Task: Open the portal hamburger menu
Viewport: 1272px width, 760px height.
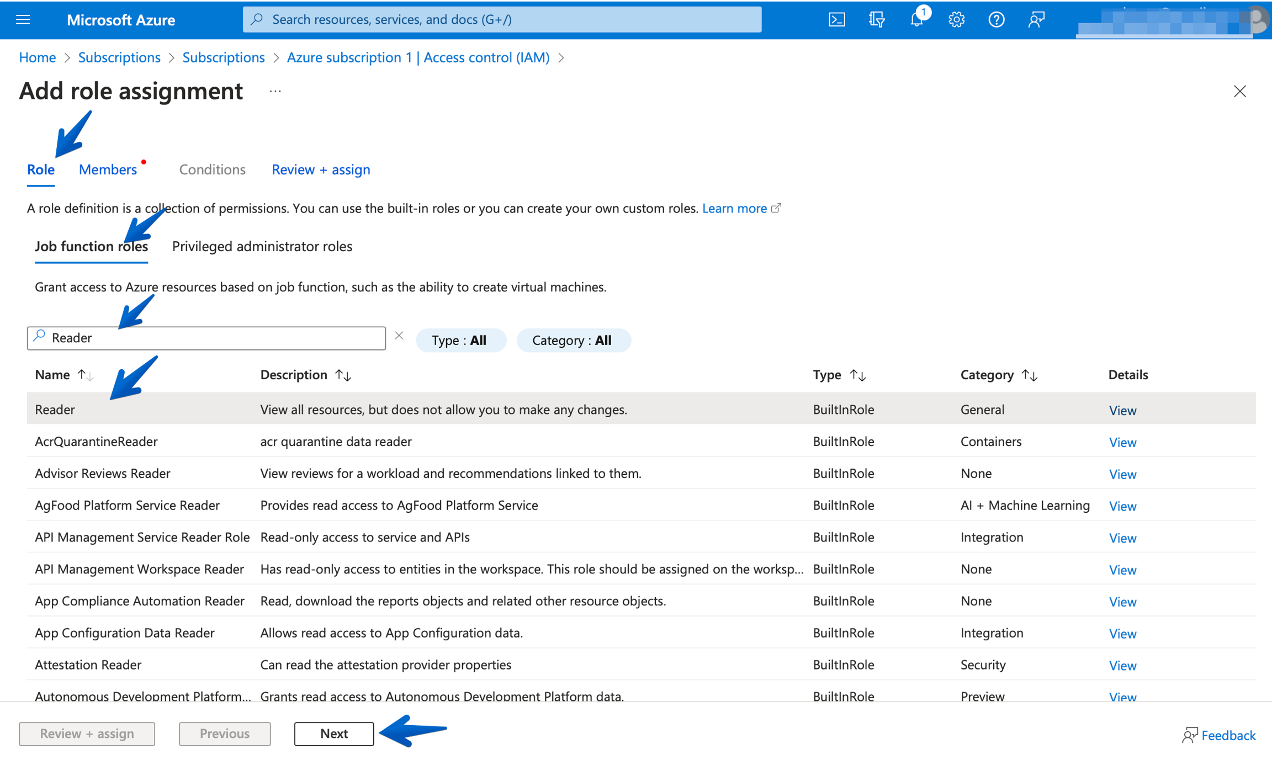Action: tap(23, 20)
